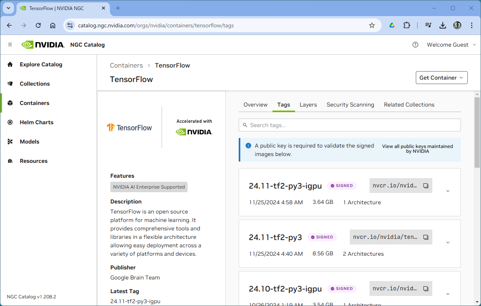Open the Welcome Guest user menu
The height and width of the screenshot is (306, 481).
(x=451, y=45)
